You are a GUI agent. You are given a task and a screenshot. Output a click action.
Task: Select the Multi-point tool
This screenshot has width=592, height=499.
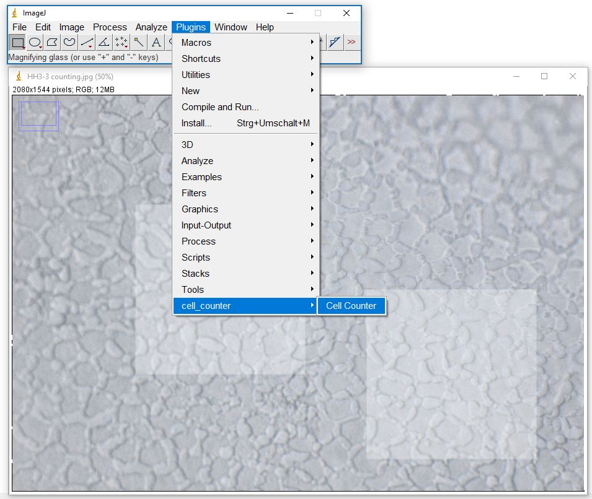[x=121, y=42]
